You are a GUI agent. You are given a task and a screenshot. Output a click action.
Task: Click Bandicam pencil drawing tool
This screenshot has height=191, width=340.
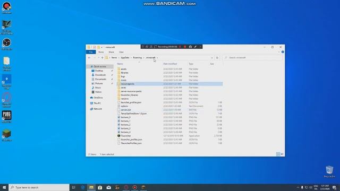pos(195,47)
